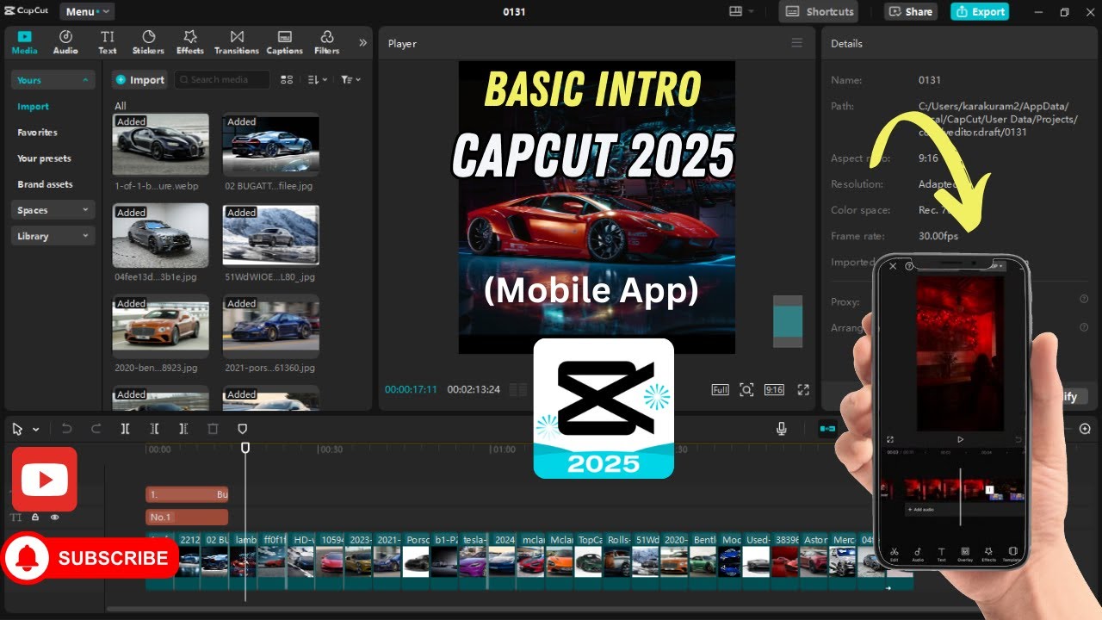This screenshot has width=1102, height=620.
Task: Open the Filters tab
Action: point(327,42)
